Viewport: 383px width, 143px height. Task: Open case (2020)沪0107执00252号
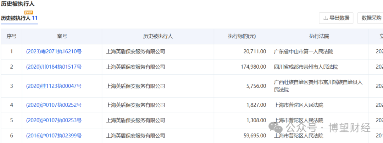54,105
